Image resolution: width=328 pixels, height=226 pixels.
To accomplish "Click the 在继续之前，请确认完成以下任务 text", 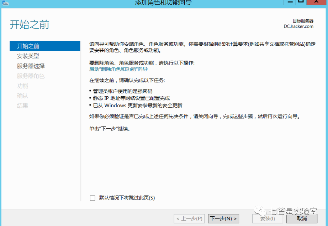I will click(x=127, y=81).
